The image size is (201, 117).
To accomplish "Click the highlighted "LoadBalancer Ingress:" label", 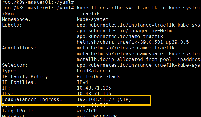I will [32, 100].
